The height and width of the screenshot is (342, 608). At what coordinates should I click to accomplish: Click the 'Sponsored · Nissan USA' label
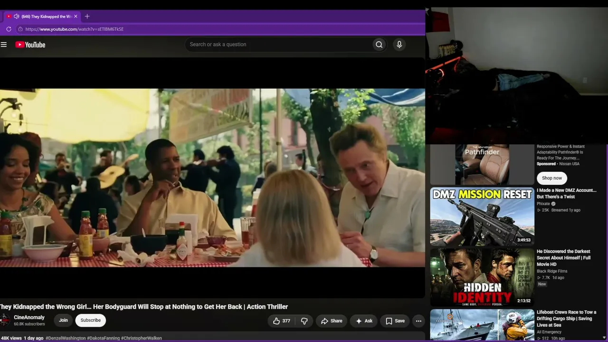pyautogui.click(x=558, y=164)
